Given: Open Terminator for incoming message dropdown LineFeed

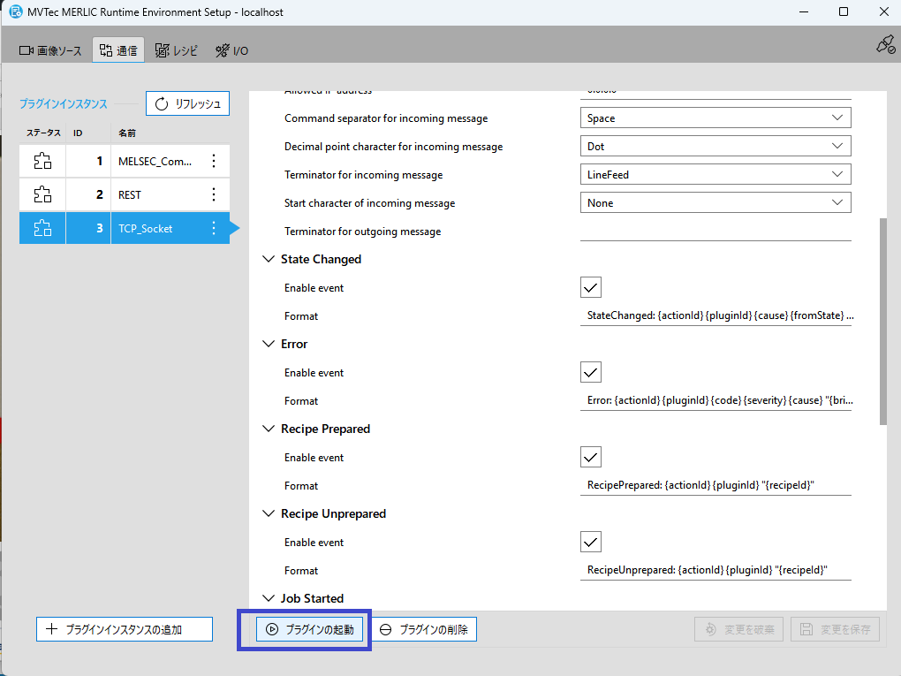Looking at the screenshot, I should [715, 174].
